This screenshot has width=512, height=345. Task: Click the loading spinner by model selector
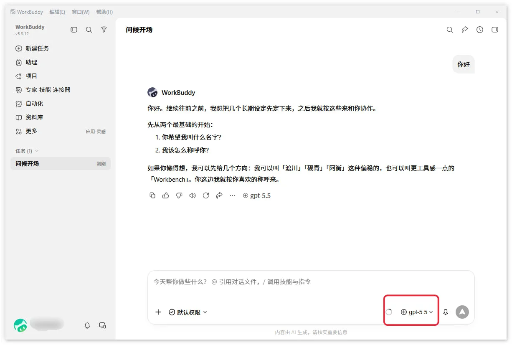point(389,312)
